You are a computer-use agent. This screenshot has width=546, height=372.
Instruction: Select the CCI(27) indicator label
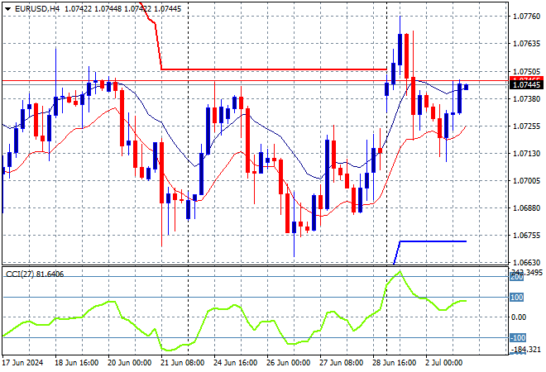pyautogui.click(x=20, y=274)
